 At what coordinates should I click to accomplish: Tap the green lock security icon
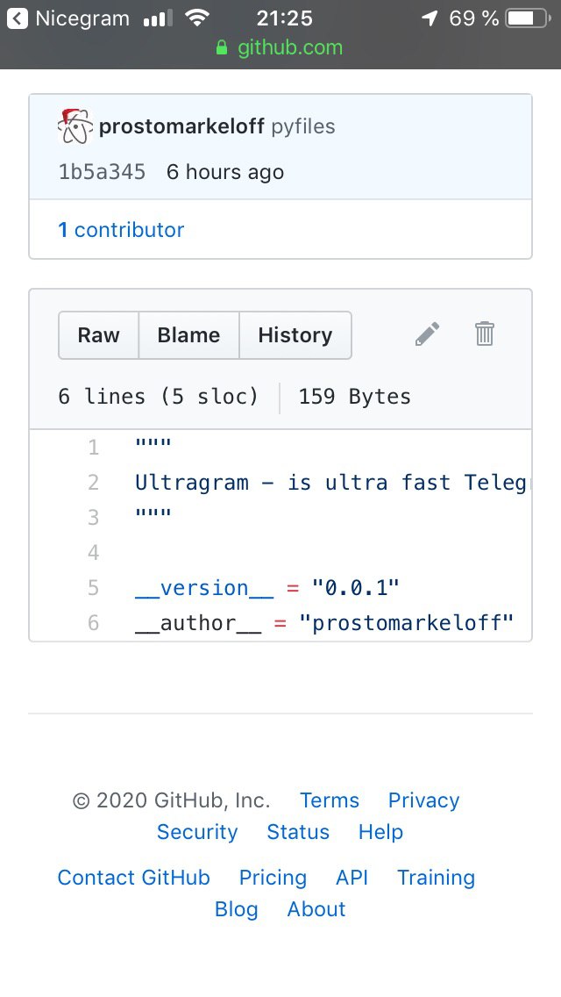pyautogui.click(x=222, y=47)
